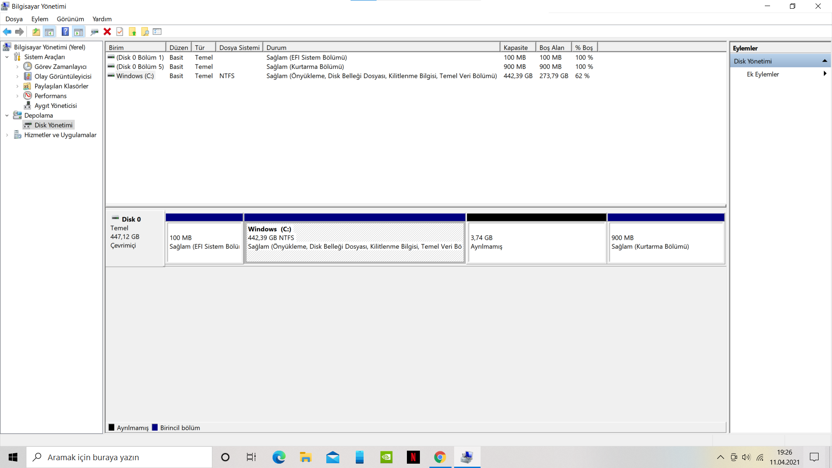
Task: Toggle the Show/Hide Console Tree button
Action: tap(49, 32)
